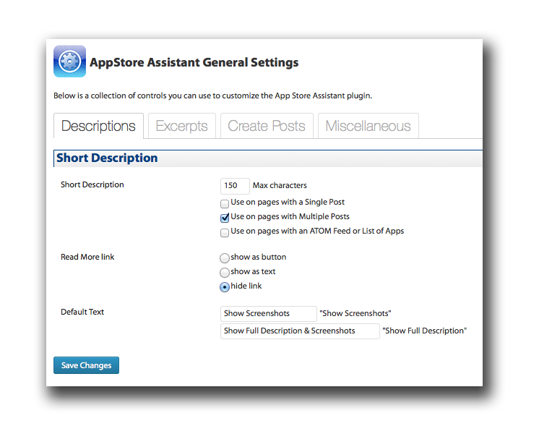Click the quoted "Show Screenshots" hint text

coord(355,313)
